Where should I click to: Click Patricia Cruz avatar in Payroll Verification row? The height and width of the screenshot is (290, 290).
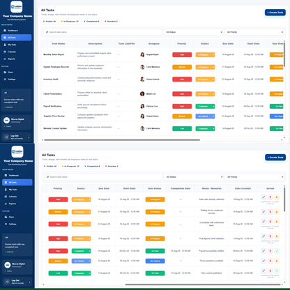pyautogui.click(x=142, y=106)
